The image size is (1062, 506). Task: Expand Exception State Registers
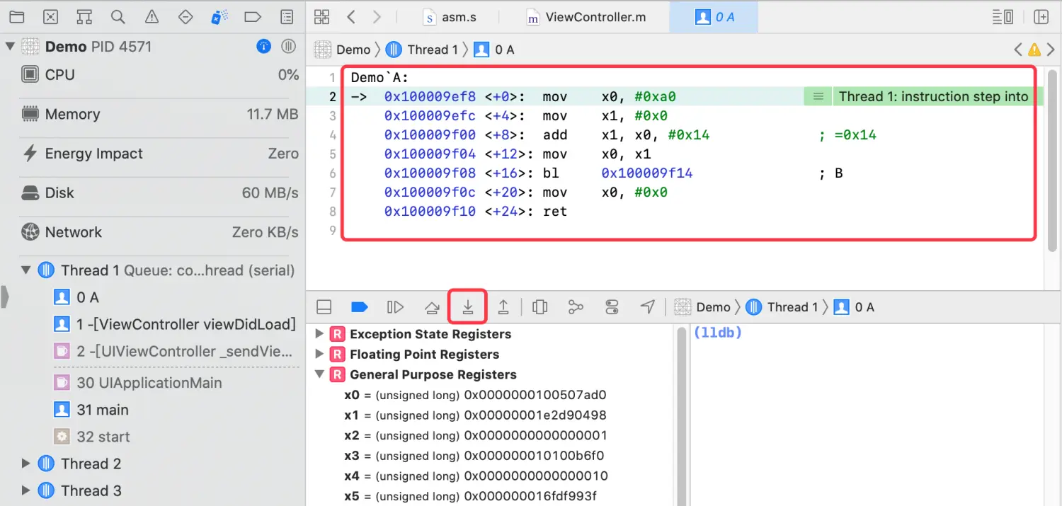319,334
